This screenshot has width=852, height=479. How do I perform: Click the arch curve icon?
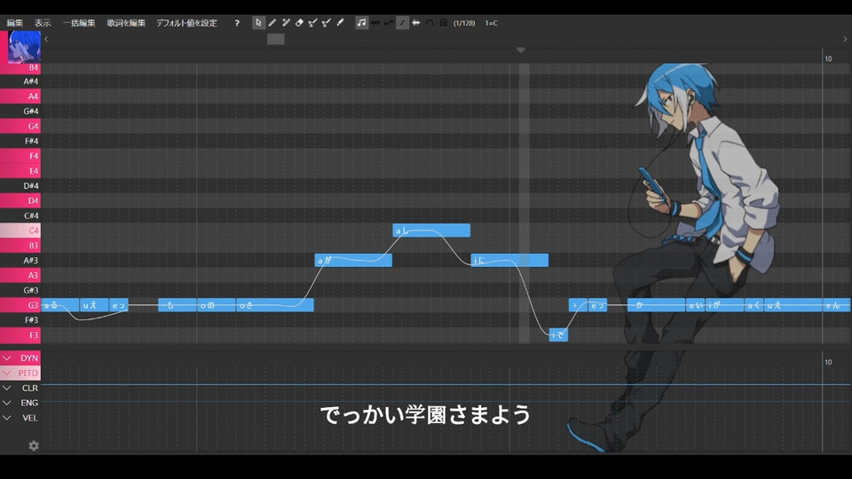[x=430, y=23]
